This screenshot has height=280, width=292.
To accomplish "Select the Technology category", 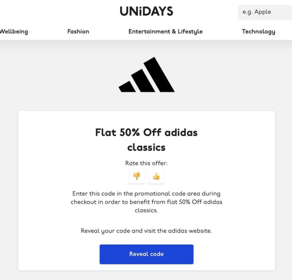I will pos(258,31).
